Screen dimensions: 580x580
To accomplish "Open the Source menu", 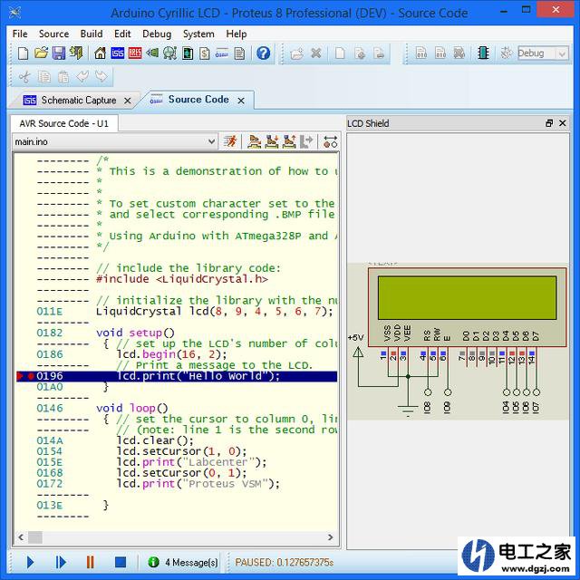I will (x=54, y=34).
